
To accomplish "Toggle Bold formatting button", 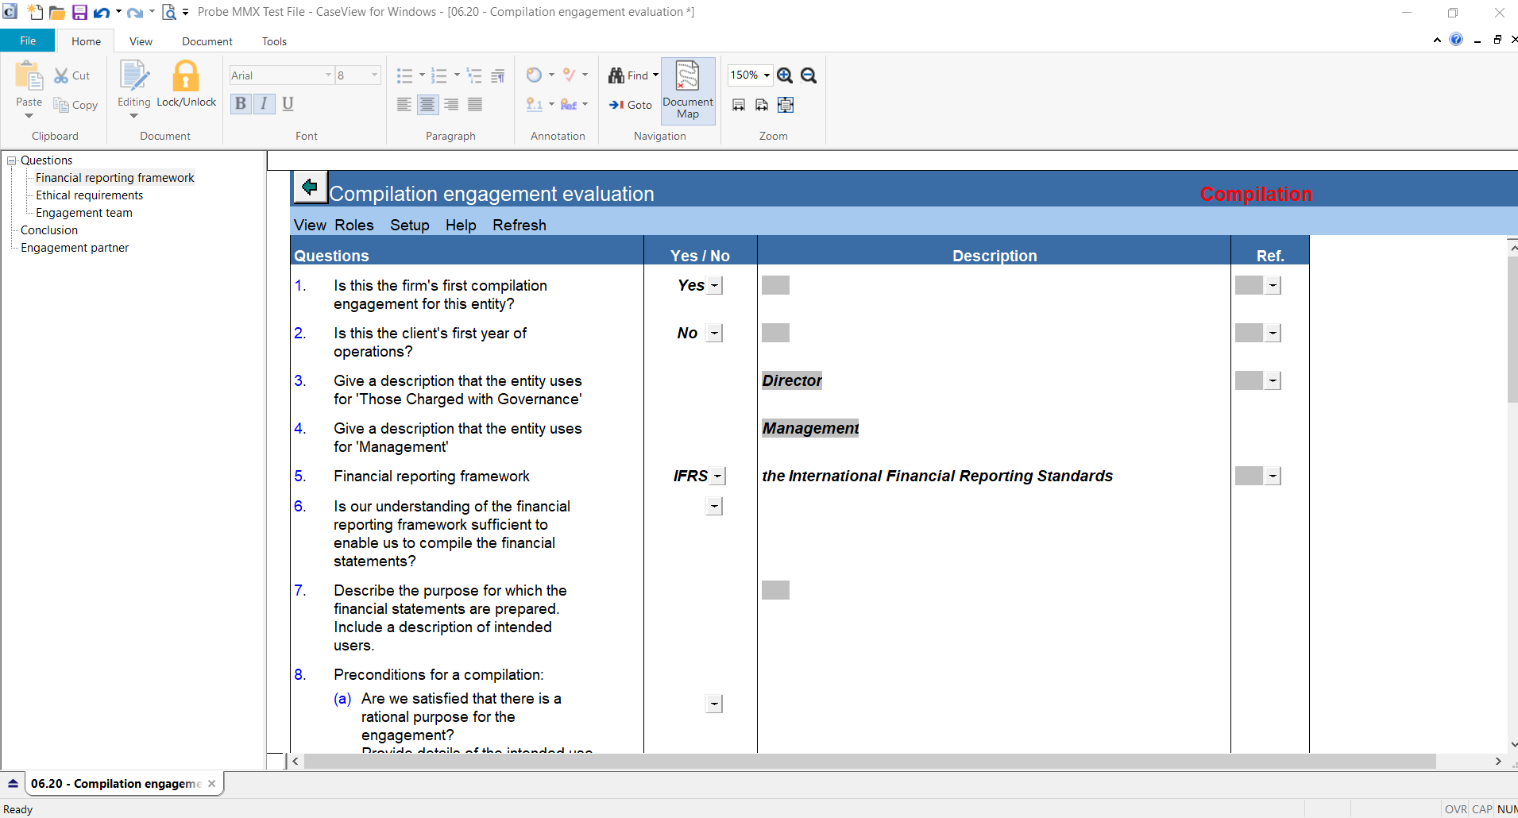I will pyautogui.click(x=241, y=104).
